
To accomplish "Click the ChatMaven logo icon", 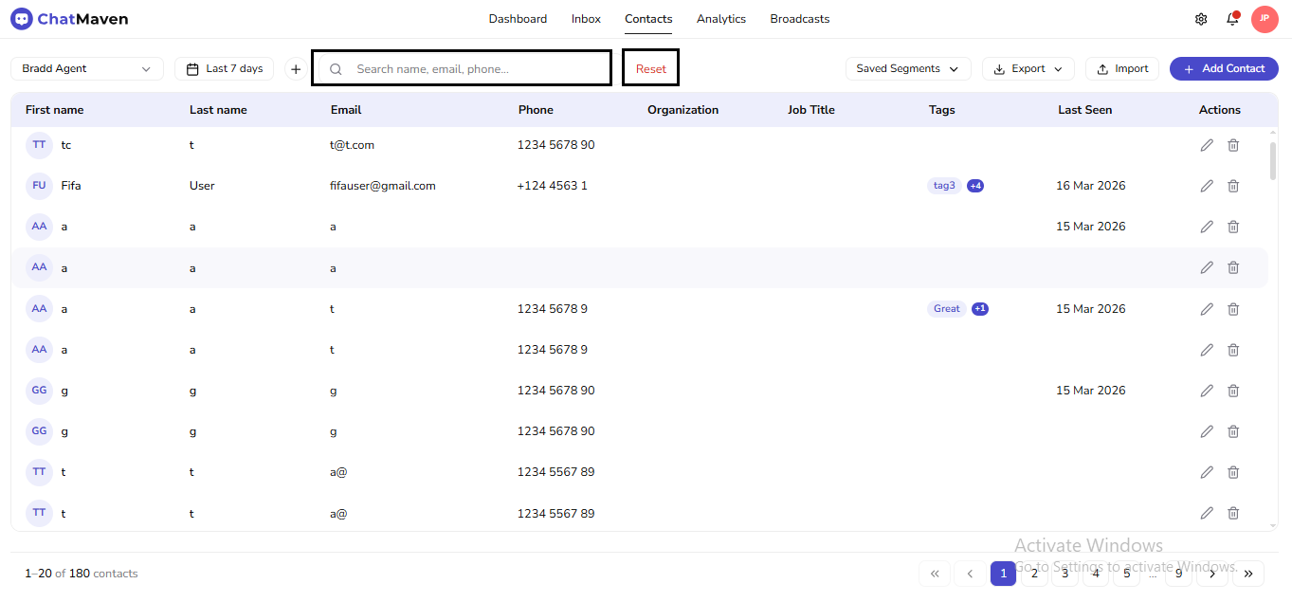I will [x=21, y=18].
